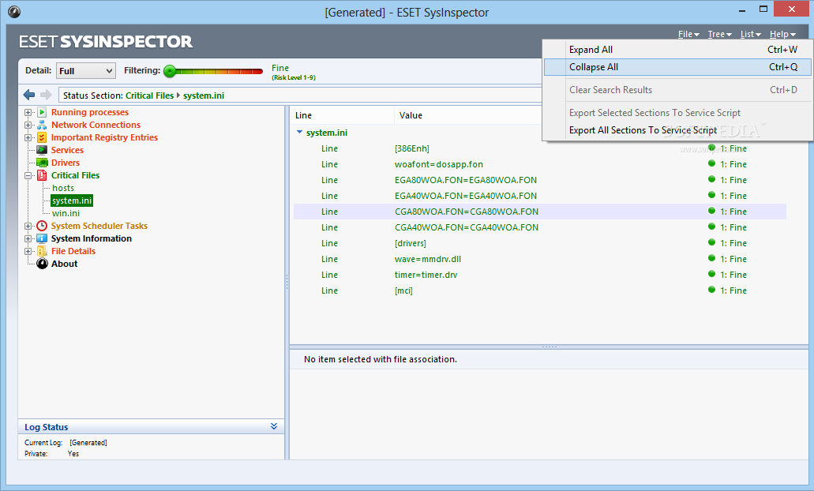Click the System Scheduler Tasks clock icon
The width and height of the screenshot is (814, 491).
tap(42, 226)
